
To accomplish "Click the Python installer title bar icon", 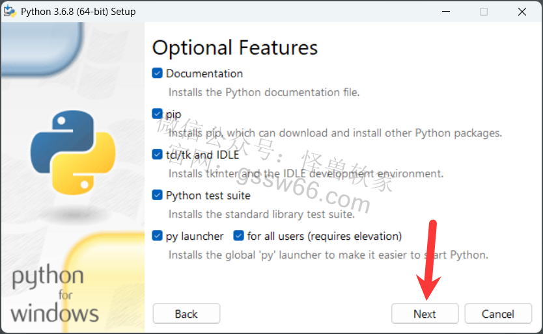I will (x=10, y=12).
